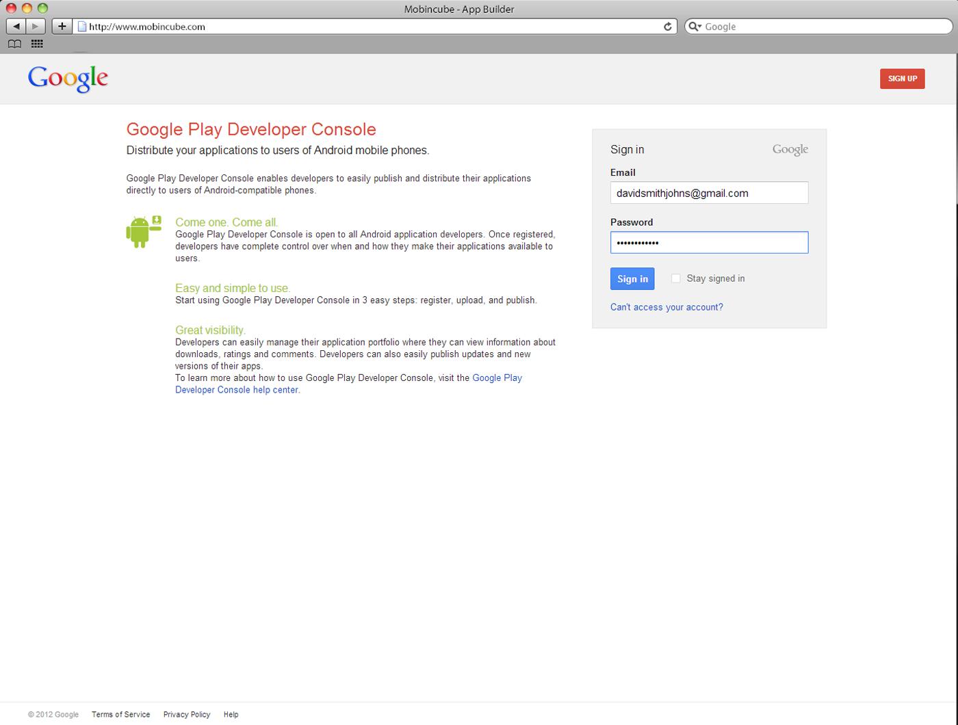Close the window with the red button
This screenshot has width=958, height=725.
(x=11, y=8)
